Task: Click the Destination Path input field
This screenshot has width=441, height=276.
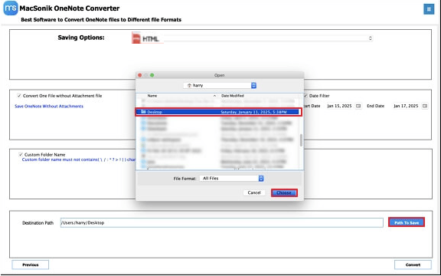Action: pos(221,223)
